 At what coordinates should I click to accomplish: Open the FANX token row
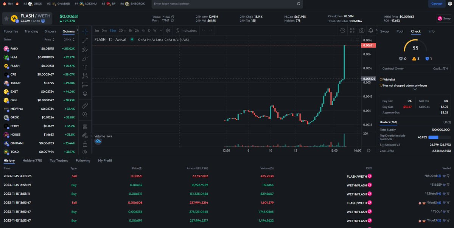pos(39,48)
